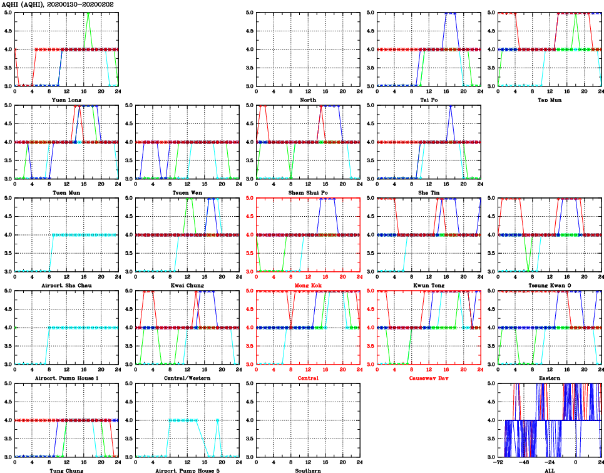
Task: Click the Tsuen Wan station label
Action: tap(187, 192)
